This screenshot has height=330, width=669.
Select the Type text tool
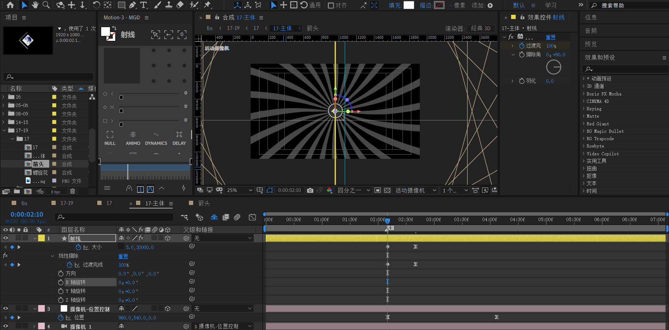pyautogui.click(x=144, y=5)
